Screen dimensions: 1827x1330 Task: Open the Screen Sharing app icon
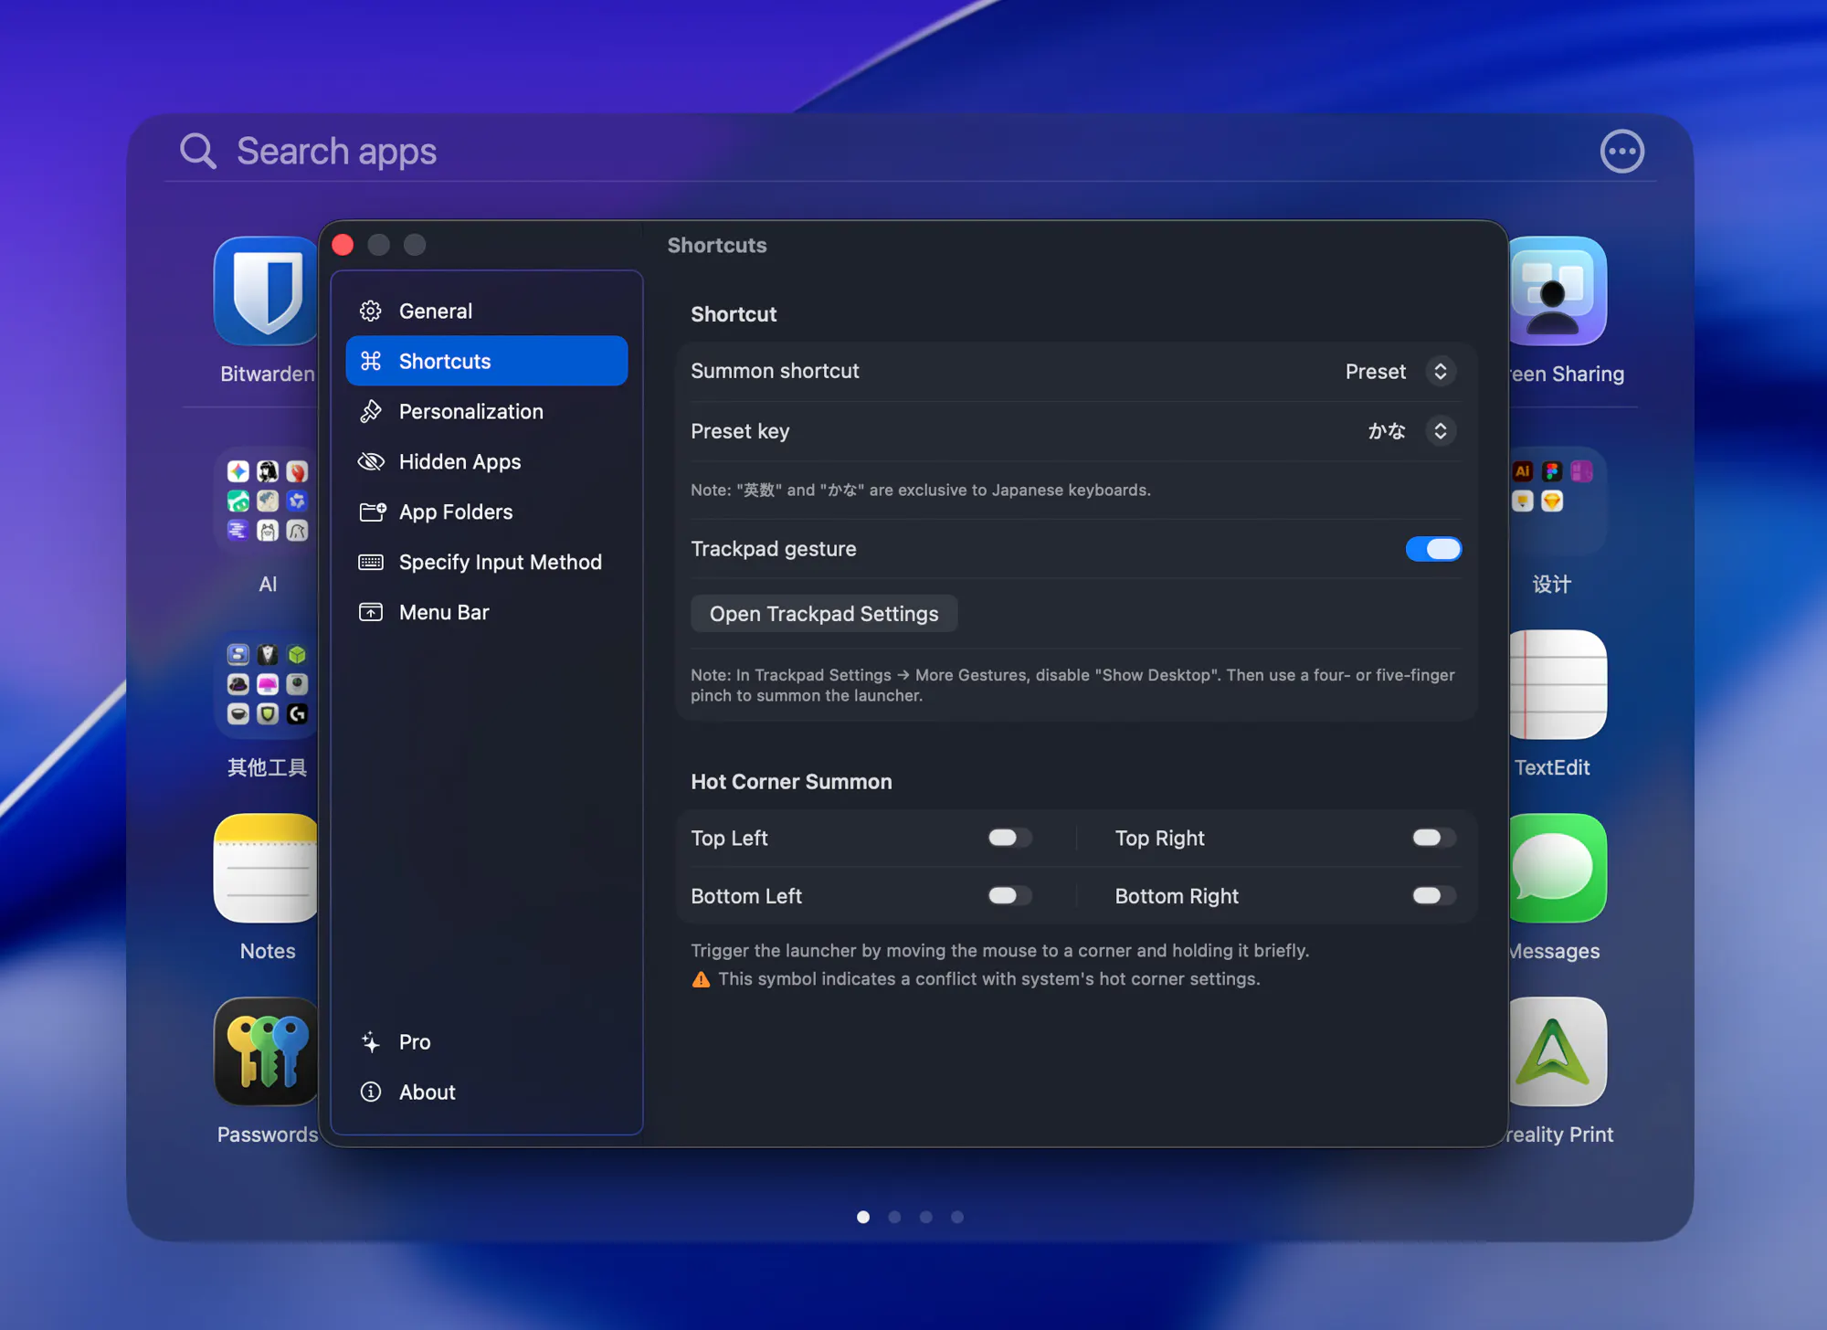(x=1558, y=291)
